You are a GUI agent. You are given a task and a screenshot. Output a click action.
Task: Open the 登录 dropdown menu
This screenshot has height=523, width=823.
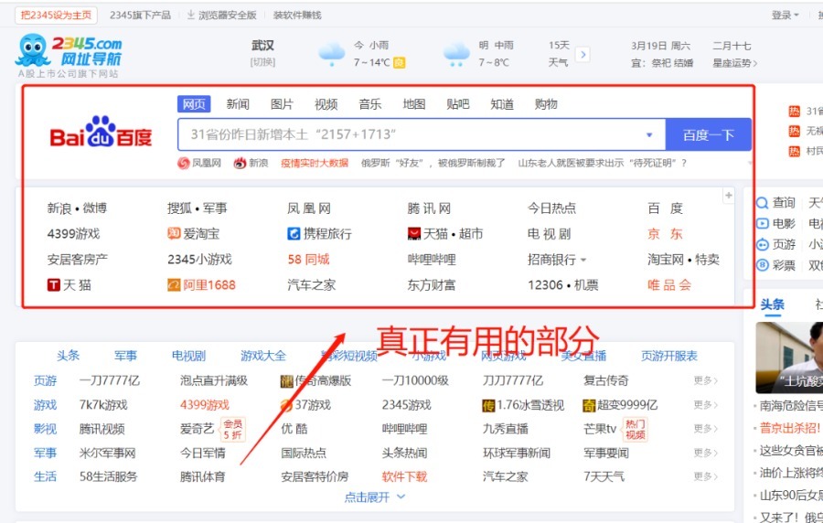785,16
